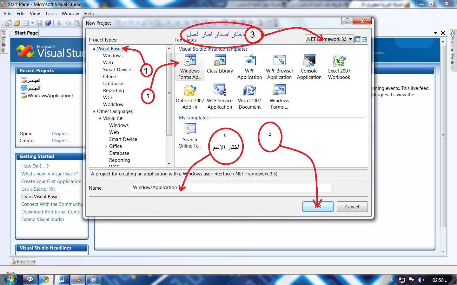Expand the Office node under Visual C#
The width and height of the screenshot is (457, 285).
point(106,146)
